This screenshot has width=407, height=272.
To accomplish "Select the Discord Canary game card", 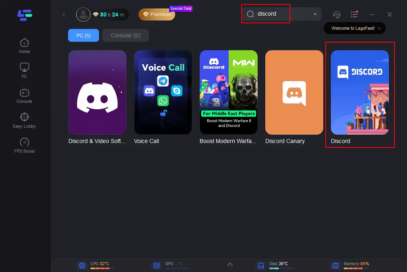I will coord(294,92).
